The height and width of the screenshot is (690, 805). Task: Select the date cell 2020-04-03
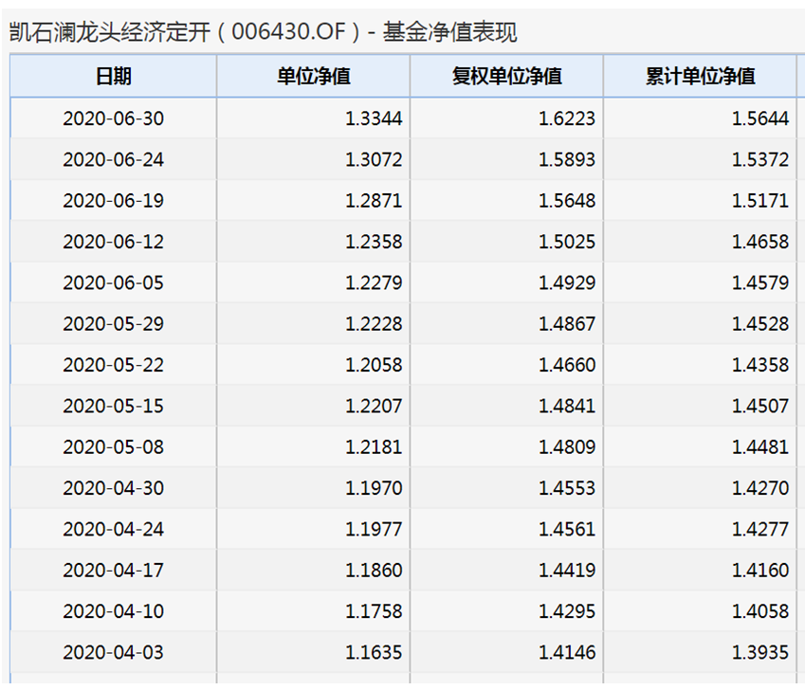coord(114,652)
